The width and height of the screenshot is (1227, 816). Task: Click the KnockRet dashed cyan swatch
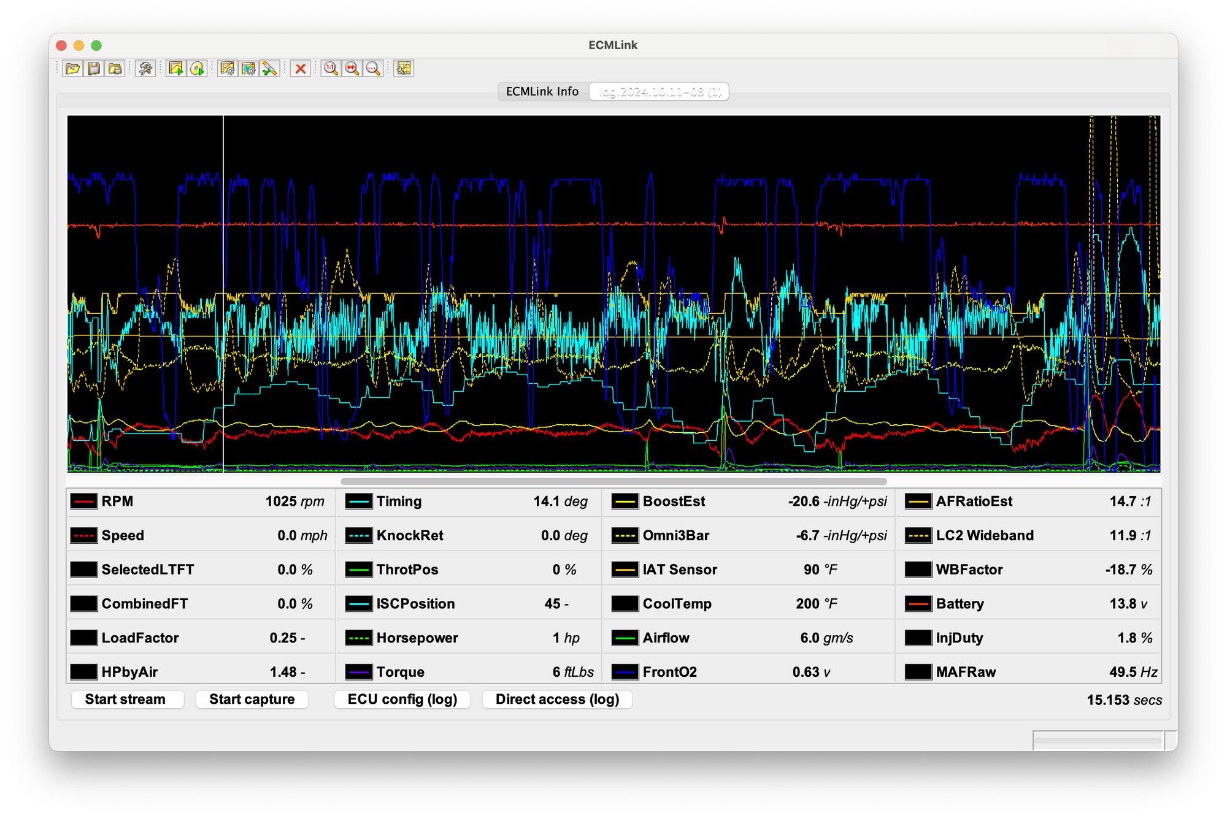click(x=359, y=536)
